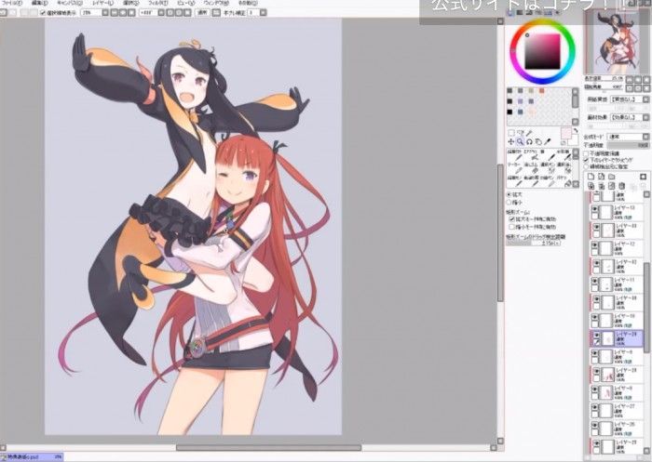
Task: Select the highlighted active layer row
Action: tap(617, 338)
